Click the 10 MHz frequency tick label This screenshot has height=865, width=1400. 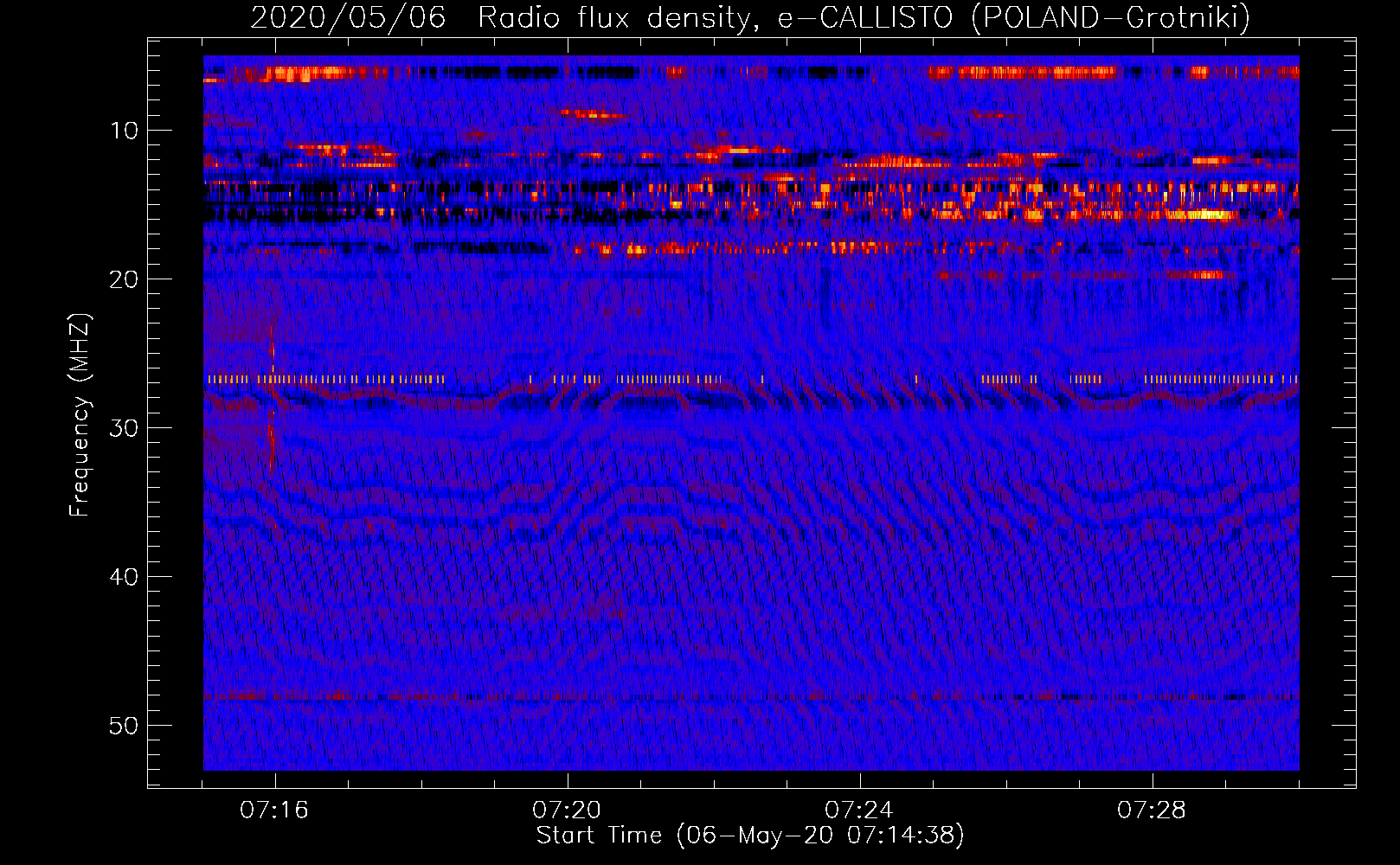[x=124, y=131]
